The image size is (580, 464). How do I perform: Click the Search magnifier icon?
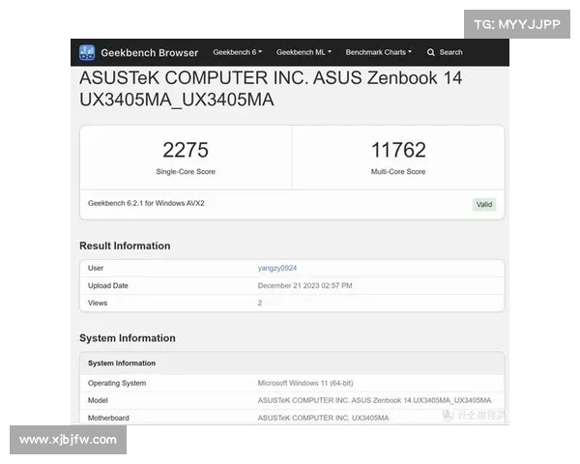point(430,52)
